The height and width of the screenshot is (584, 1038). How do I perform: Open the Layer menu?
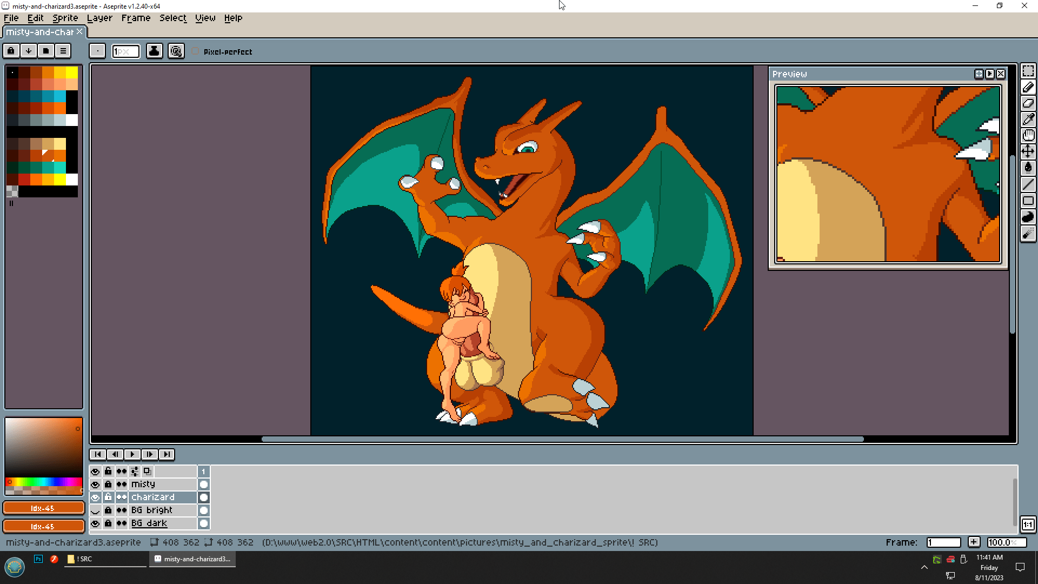click(x=99, y=18)
